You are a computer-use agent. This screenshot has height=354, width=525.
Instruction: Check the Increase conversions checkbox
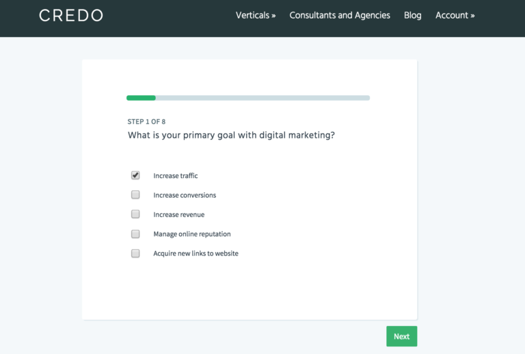[135, 194]
